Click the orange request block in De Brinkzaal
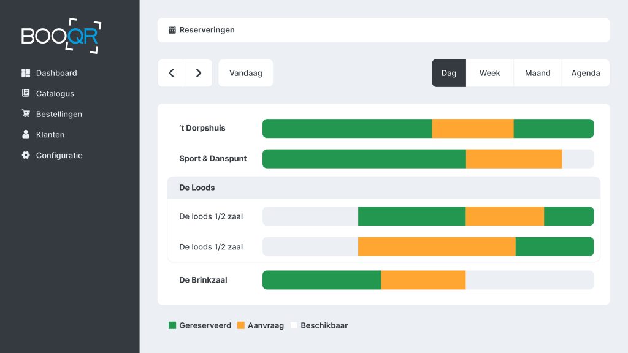This screenshot has height=353, width=628. (x=423, y=280)
